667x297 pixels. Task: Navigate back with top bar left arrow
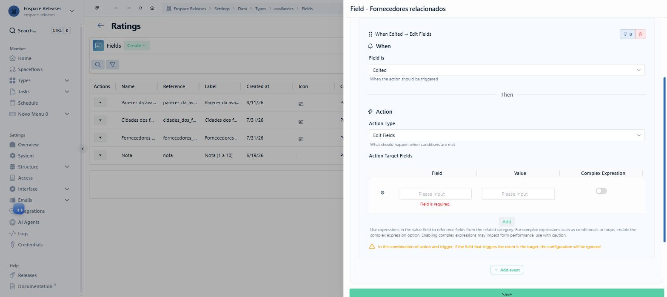[116, 8]
